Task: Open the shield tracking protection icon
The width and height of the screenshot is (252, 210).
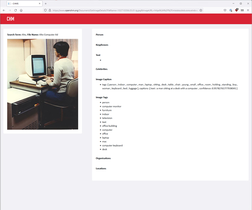Action: 45,10
